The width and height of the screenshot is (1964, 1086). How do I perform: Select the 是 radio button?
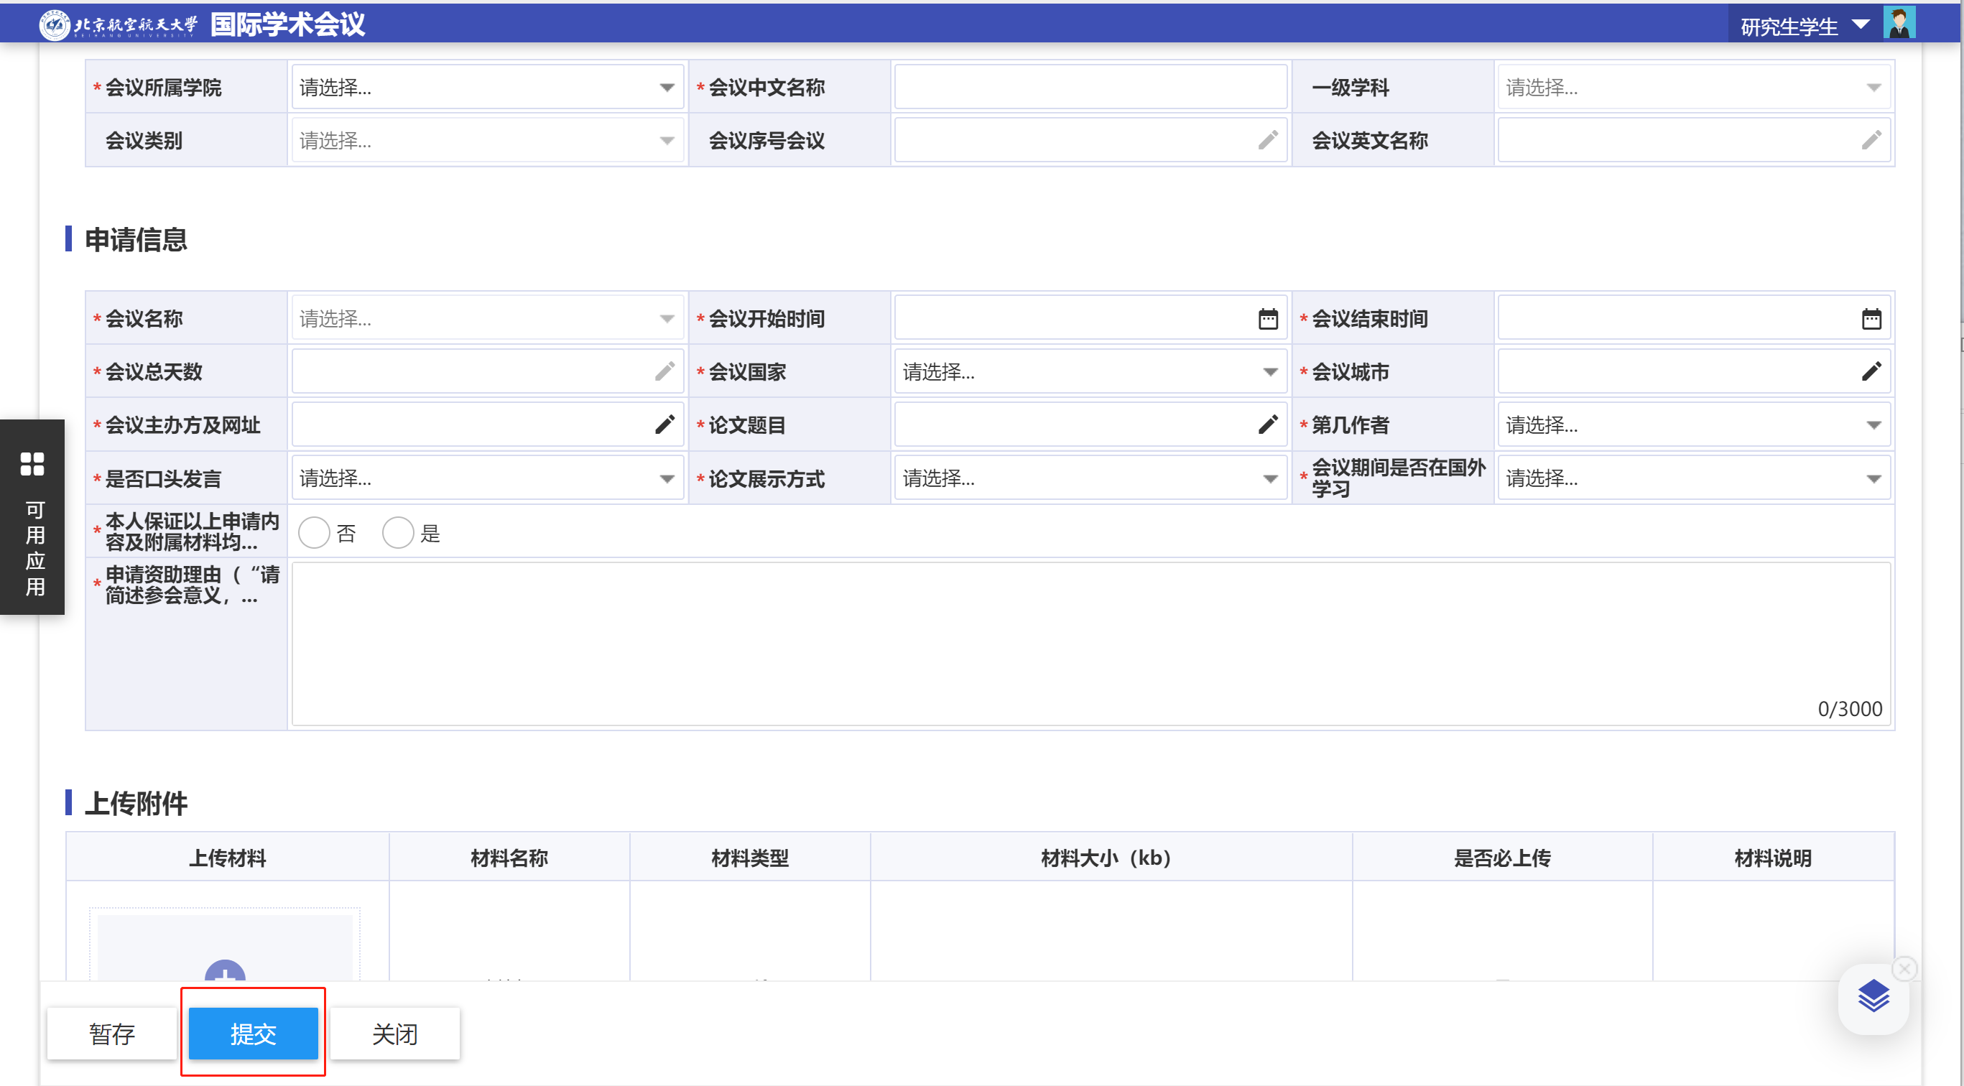[398, 533]
